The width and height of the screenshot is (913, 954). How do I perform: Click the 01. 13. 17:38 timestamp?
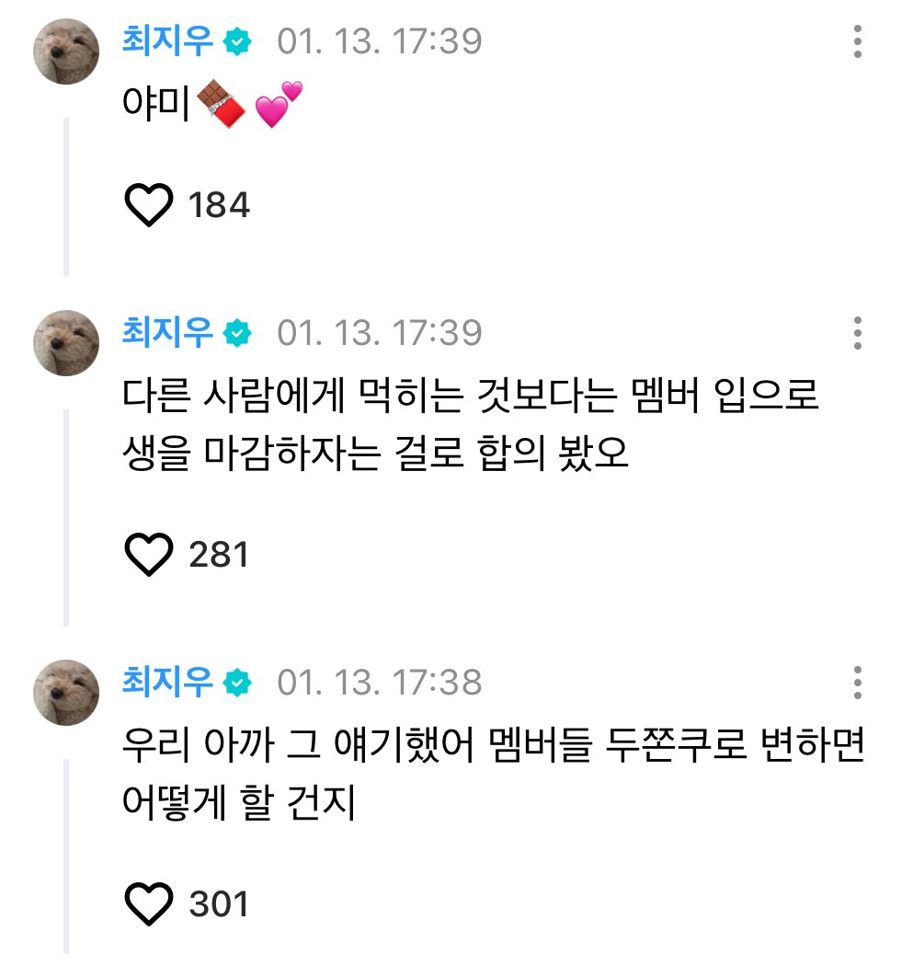tap(379, 683)
